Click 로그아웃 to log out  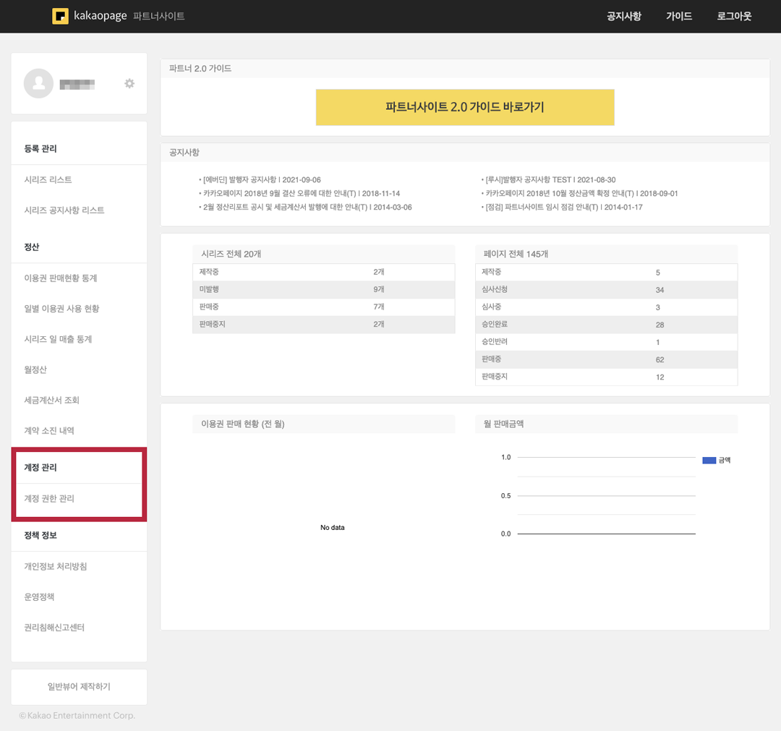click(734, 16)
